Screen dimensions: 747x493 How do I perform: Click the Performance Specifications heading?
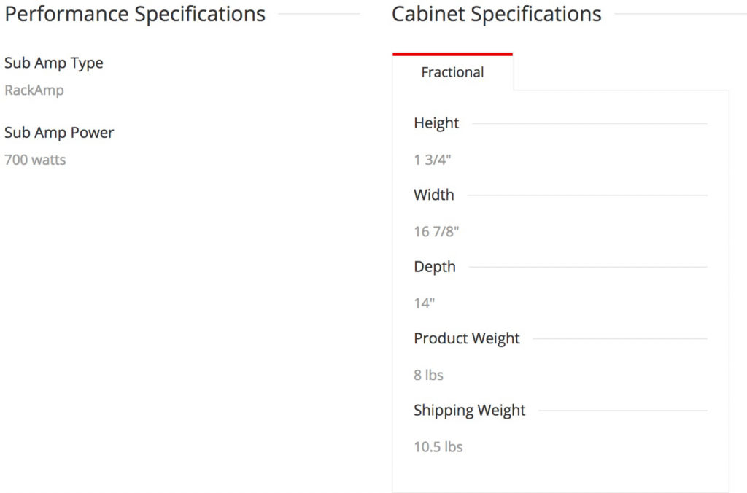tap(135, 14)
